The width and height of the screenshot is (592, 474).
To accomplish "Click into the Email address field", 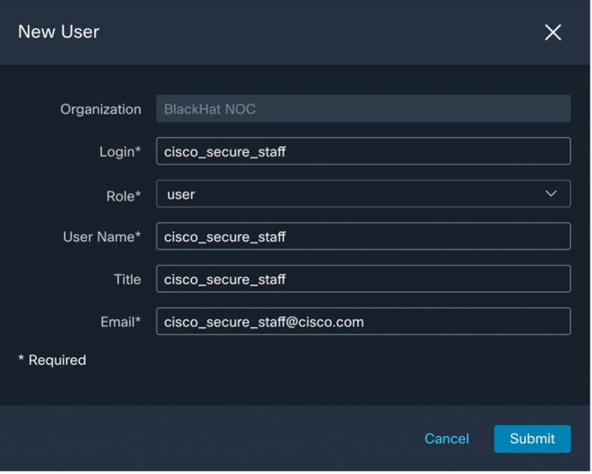I will click(x=362, y=322).
